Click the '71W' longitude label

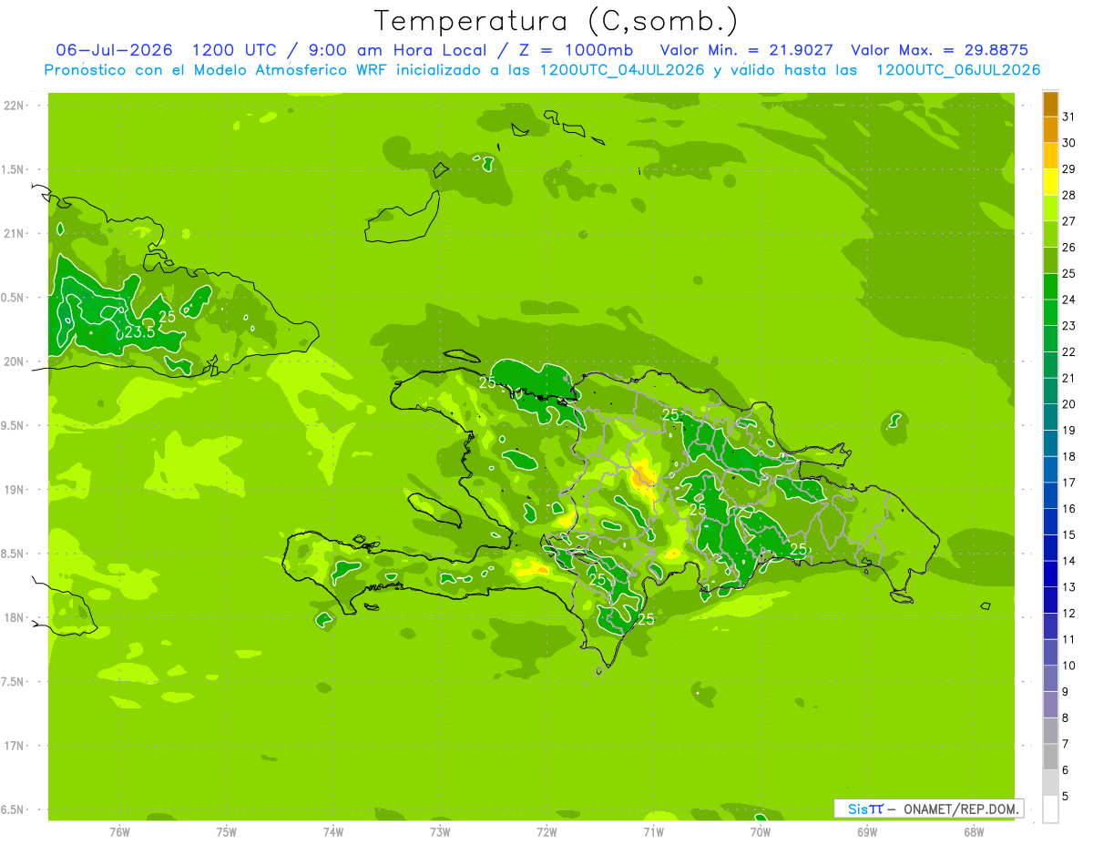(653, 833)
